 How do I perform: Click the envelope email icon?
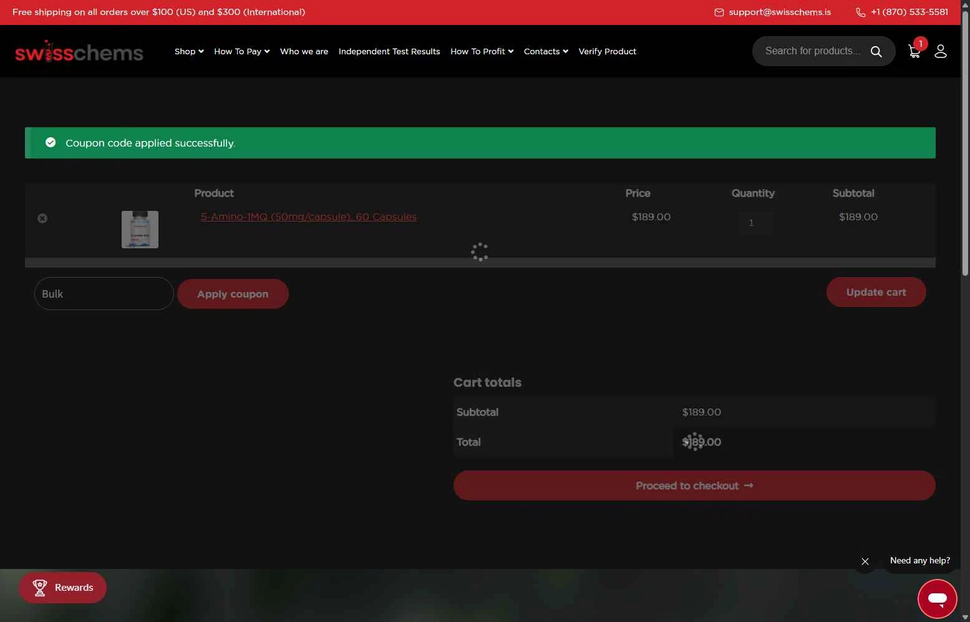(719, 12)
